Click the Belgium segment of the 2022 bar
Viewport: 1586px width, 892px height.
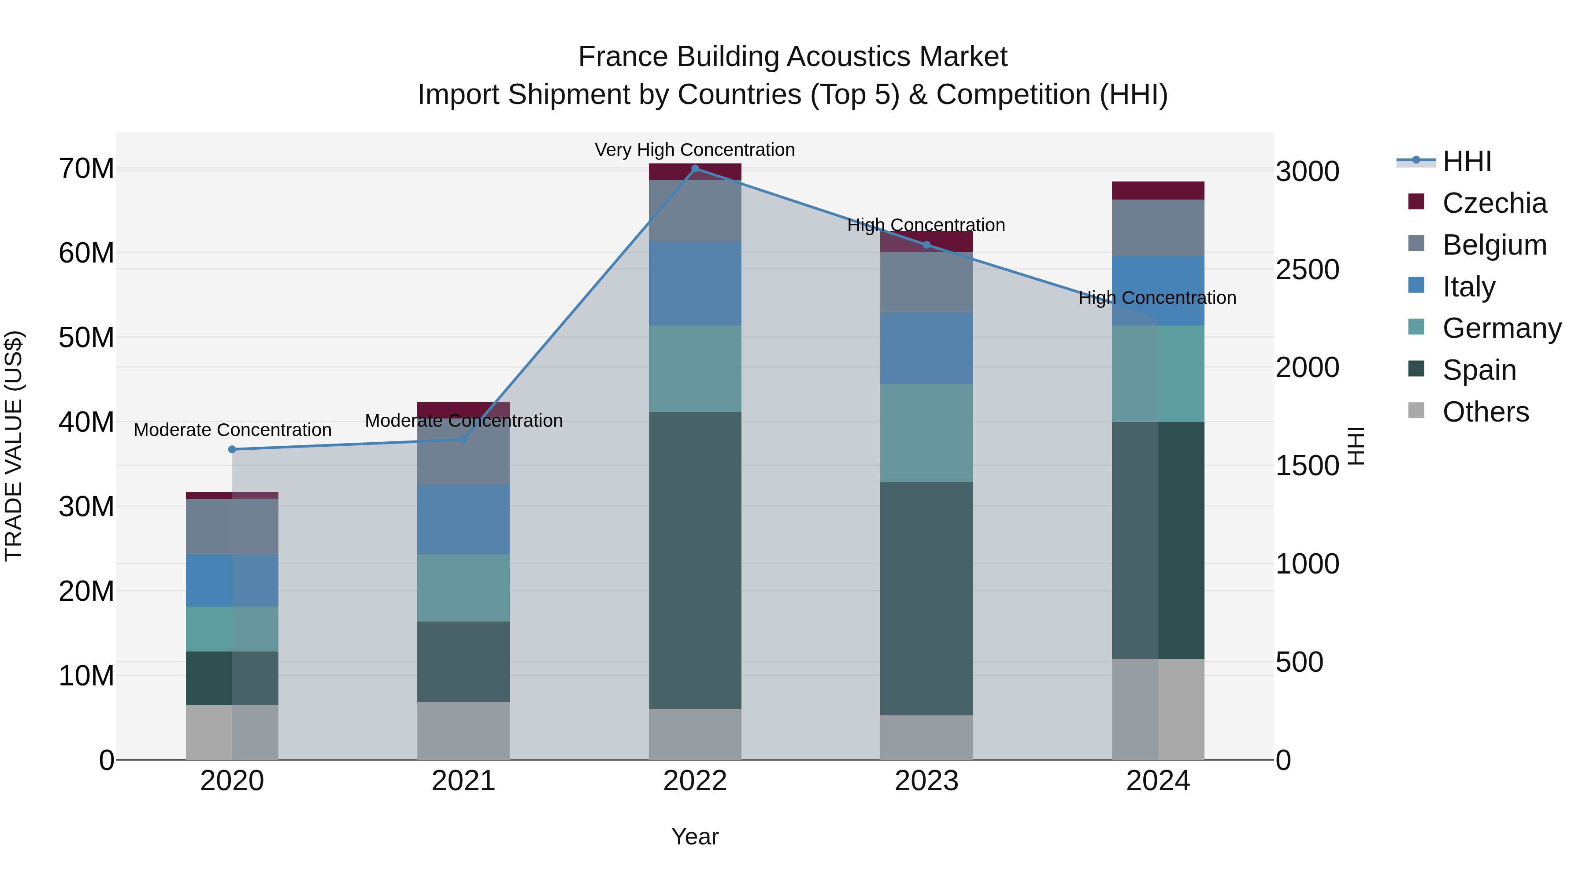tap(695, 211)
